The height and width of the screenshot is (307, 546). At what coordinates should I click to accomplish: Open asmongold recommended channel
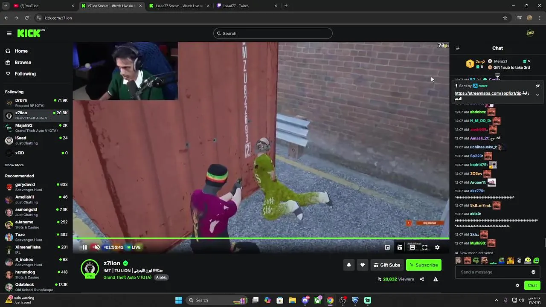coord(36,212)
